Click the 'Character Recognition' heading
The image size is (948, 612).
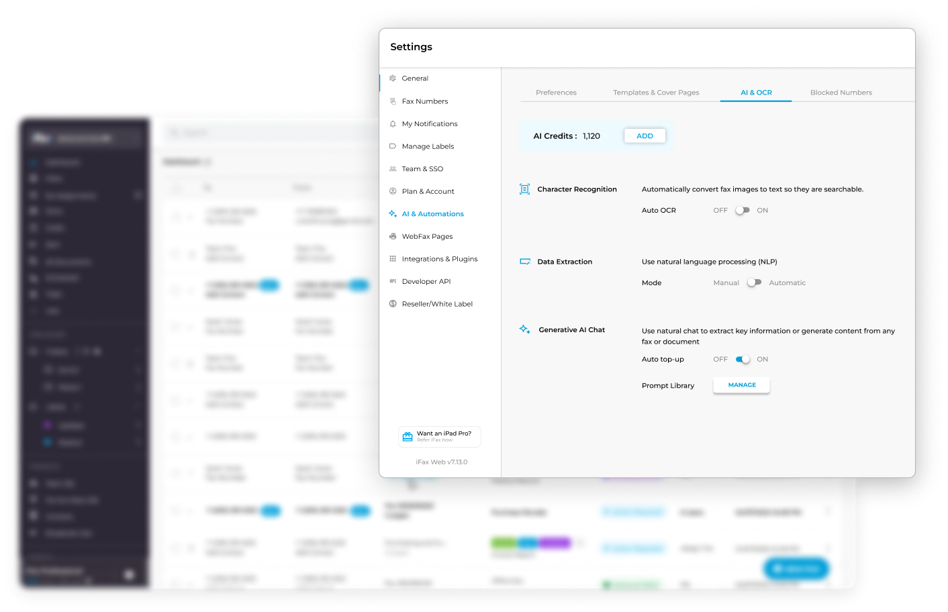pos(577,189)
